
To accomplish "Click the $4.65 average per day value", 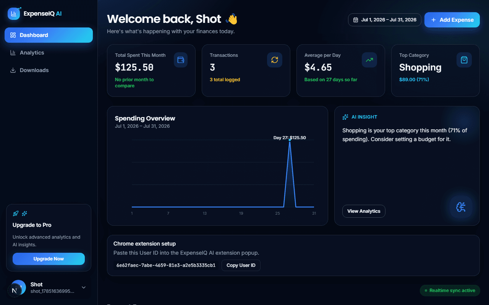I will [318, 67].
